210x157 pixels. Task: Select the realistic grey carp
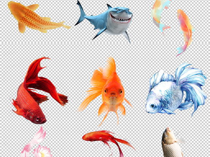click(x=173, y=142)
